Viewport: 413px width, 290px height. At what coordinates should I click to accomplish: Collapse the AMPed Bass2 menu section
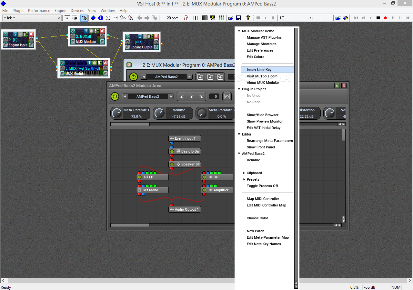click(239, 154)
